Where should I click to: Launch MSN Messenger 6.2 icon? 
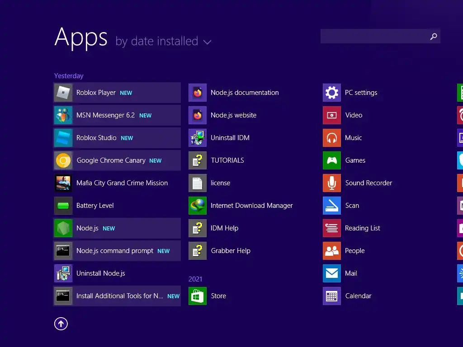point(63,115)
